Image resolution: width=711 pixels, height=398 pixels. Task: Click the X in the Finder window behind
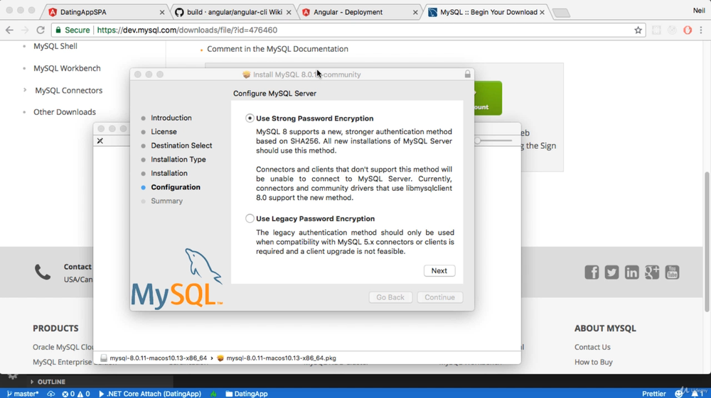pos(100,140)
